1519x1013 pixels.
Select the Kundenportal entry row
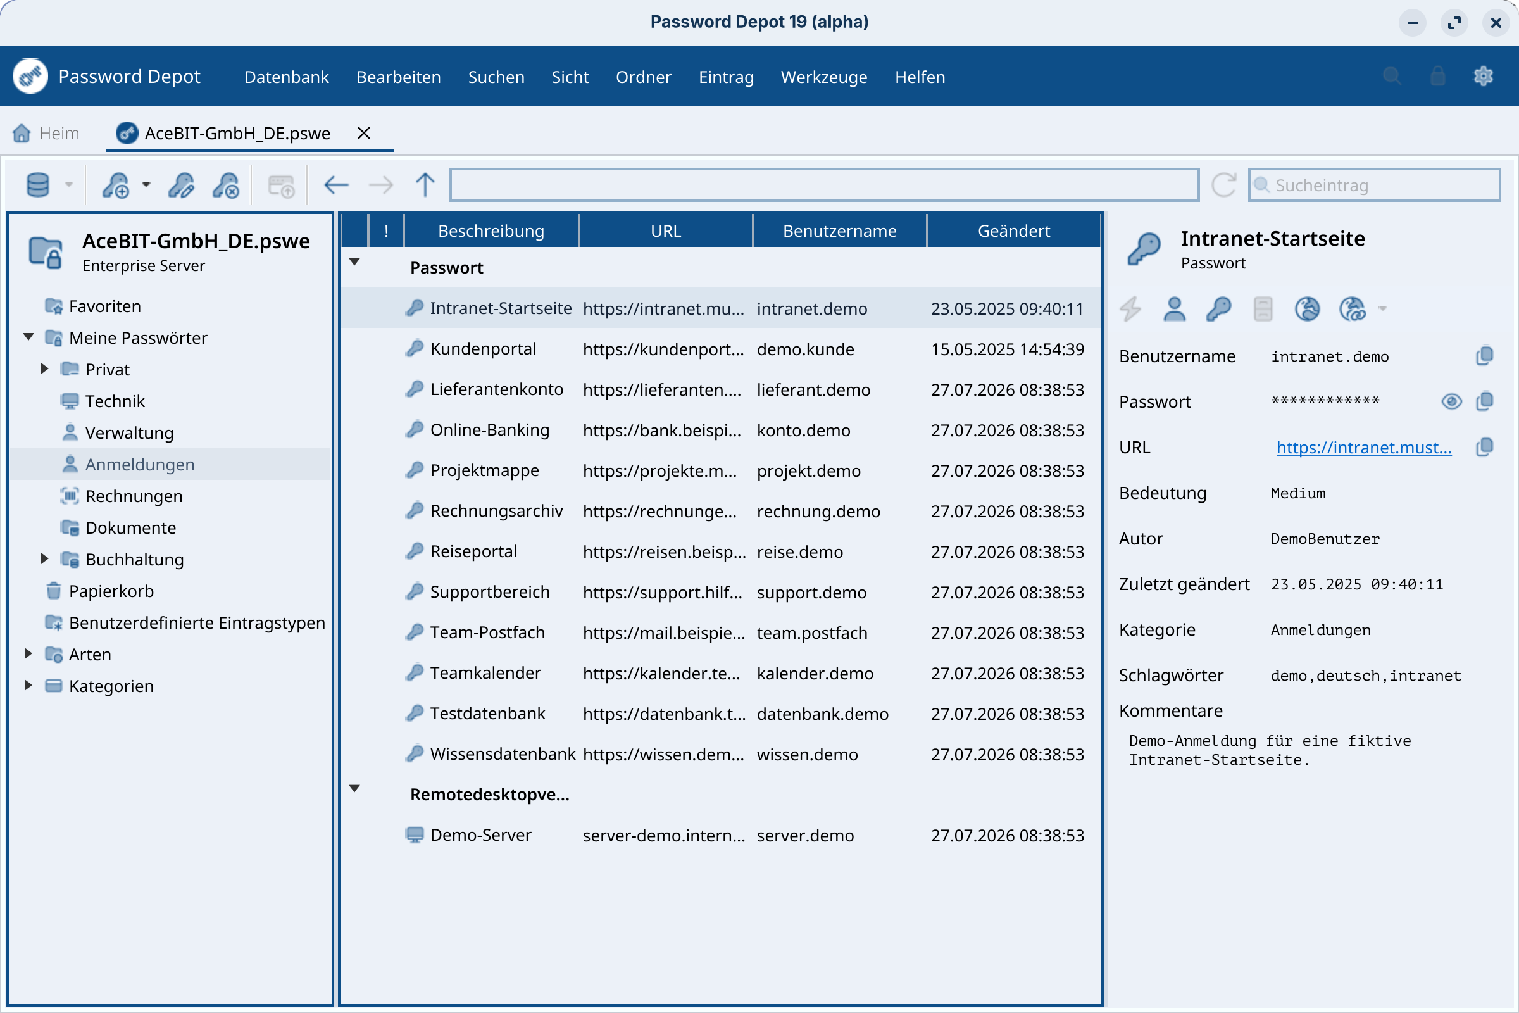pos(721,349)
